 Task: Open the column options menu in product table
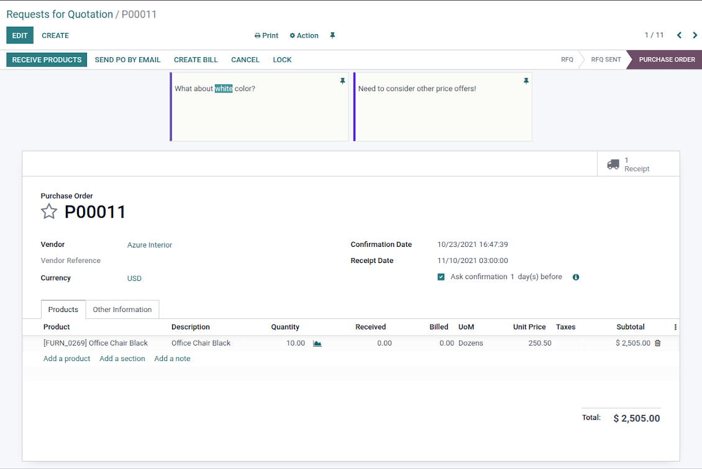coord(675,327)
